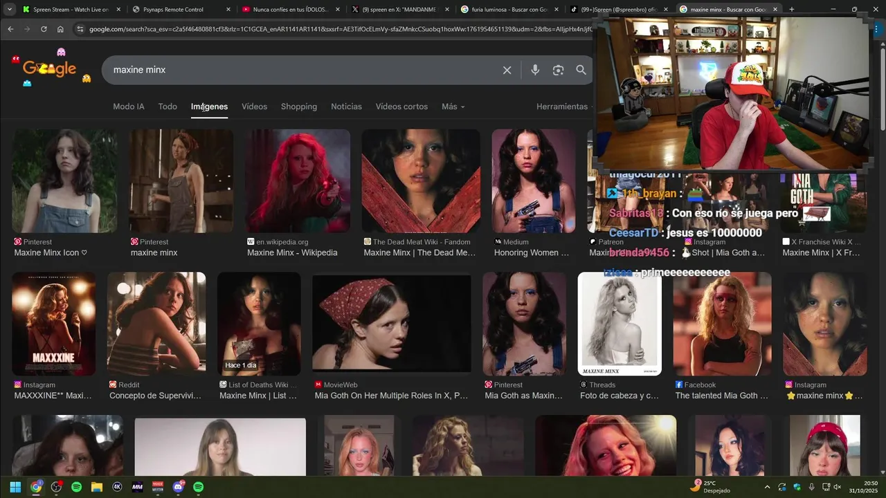Show hidden system tray icons
Image resolution: width=886 pixels, height=498 pixels.
coord(767,487)
